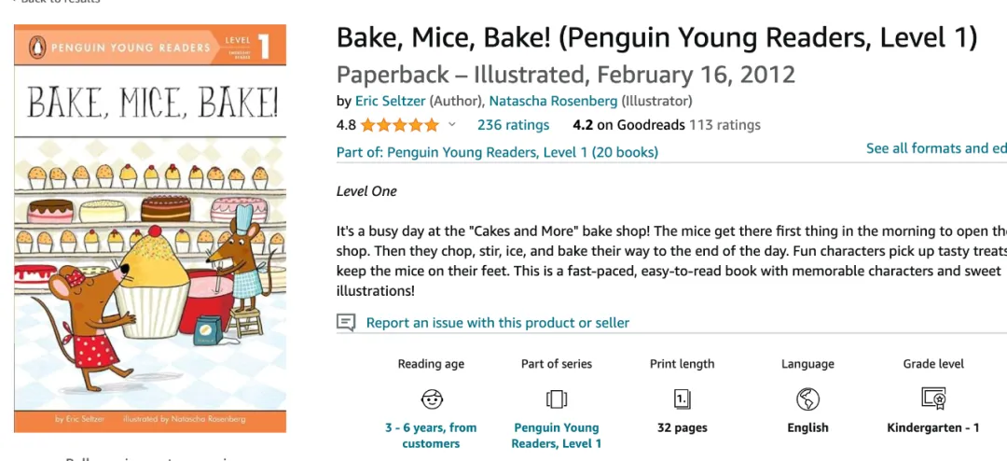Viewport: 1007px width, 461px height.
Task: Click the Print length page icon
Action: (682, 399)
